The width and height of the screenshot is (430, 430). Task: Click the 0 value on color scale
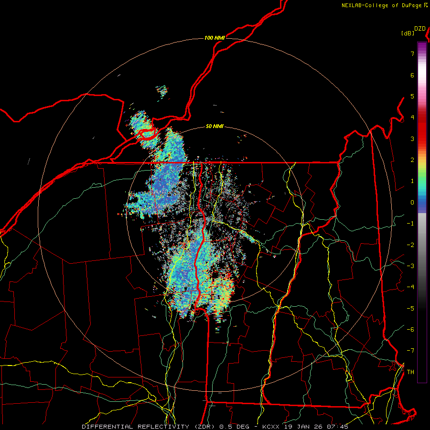coord(412,203)
